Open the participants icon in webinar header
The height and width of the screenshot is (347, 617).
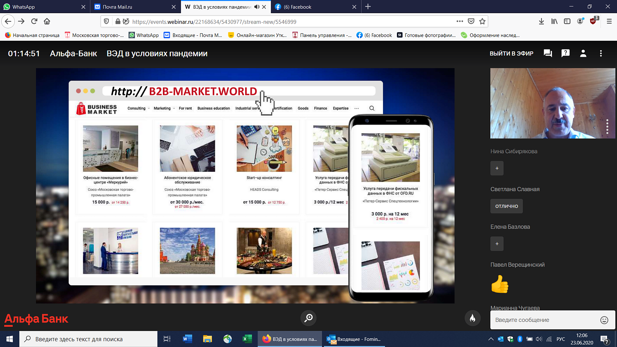click(x=583, y=53)
